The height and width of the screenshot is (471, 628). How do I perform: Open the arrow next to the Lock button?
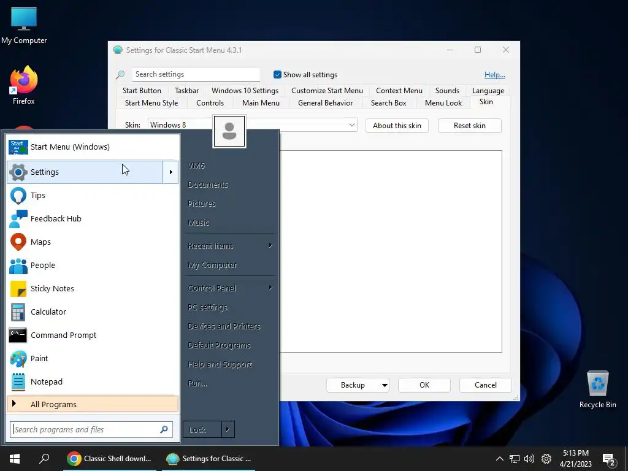click(x=228, y=429)
